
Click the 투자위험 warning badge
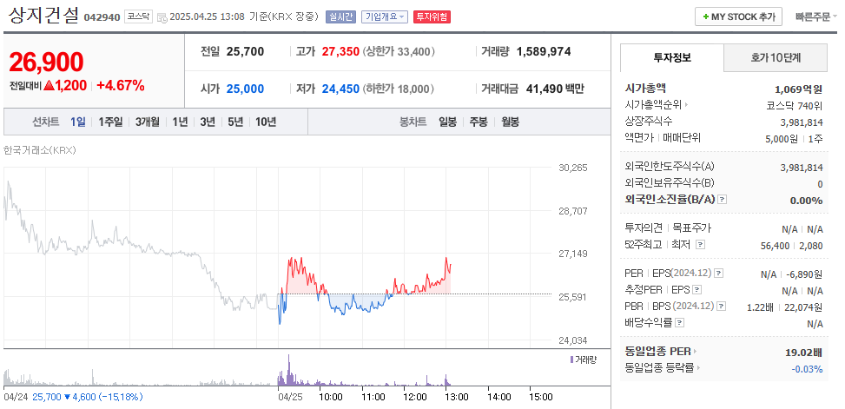[x=432, y=16]
